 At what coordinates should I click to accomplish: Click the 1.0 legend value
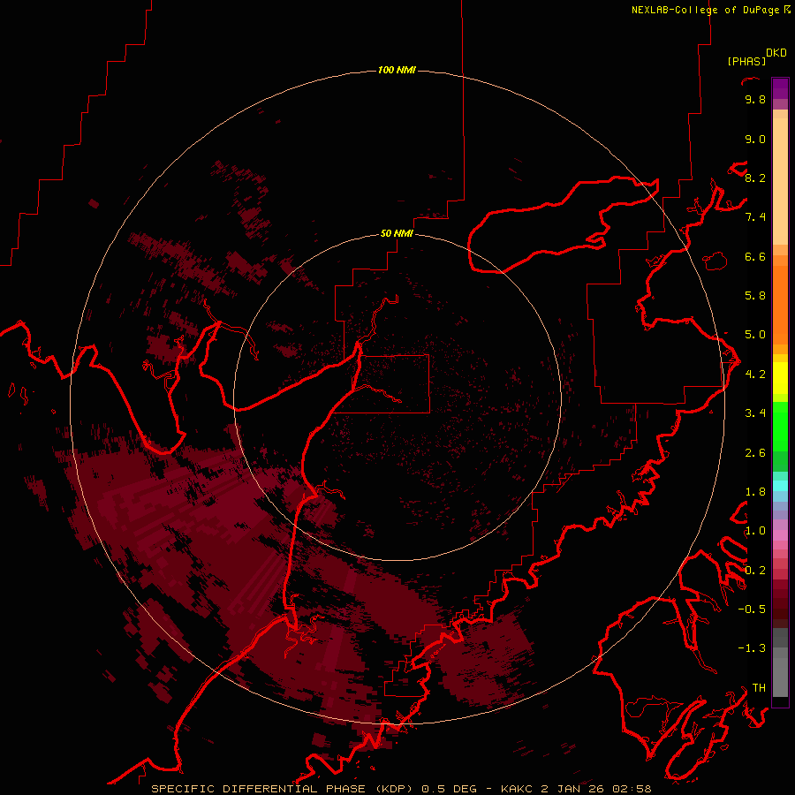pos(755,531)
